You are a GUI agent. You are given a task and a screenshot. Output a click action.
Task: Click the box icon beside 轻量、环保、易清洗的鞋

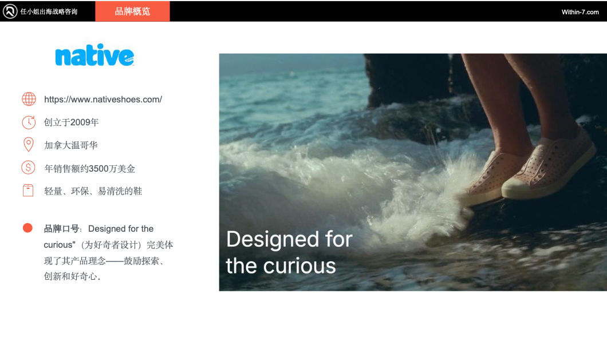28,191
